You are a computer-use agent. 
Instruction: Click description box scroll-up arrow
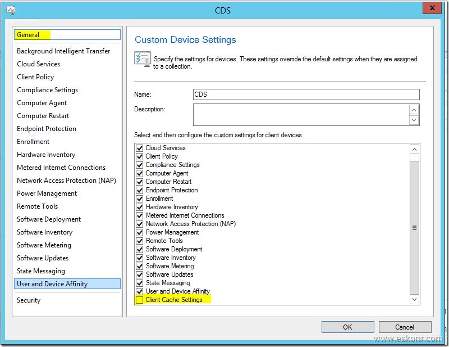click(414, 110)
